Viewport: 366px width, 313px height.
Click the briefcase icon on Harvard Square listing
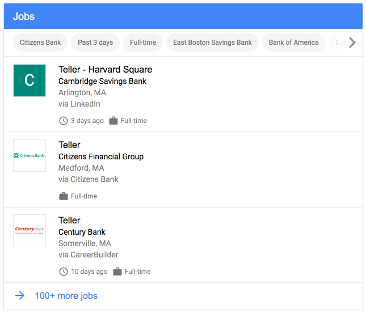pyautogui.click(x=113, y=121)
